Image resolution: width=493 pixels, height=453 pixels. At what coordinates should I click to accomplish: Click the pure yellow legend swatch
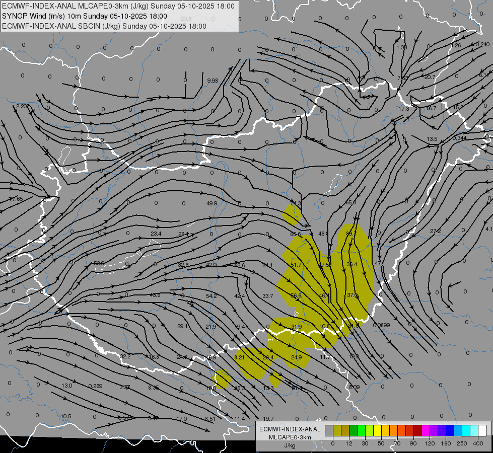point(378,431)
